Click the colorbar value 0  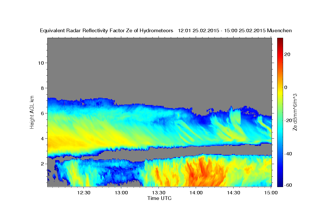286,87
